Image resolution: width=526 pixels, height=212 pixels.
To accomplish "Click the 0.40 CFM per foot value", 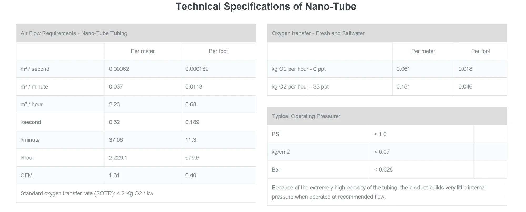I will (x=191, y=175).
